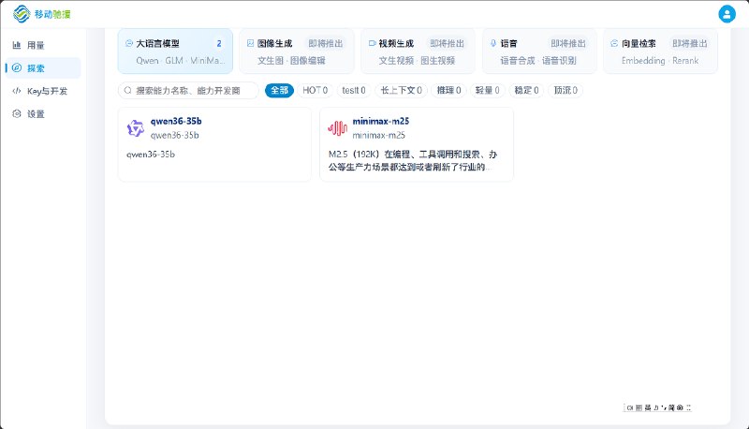Click the 视频生成 camera icon
749x429 pixels.
point(372,43)
